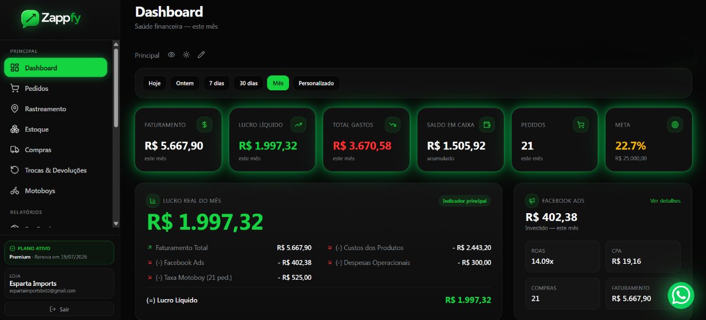The width and height of the screenshot is (706, 320).
Task: Open Estoque section
Action: [56, 129]
